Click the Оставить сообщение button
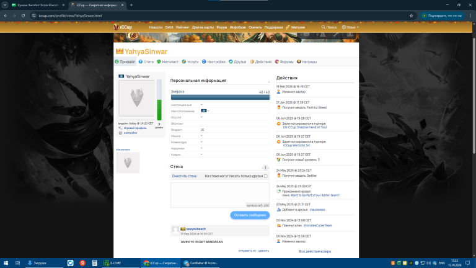 point(250,215)
